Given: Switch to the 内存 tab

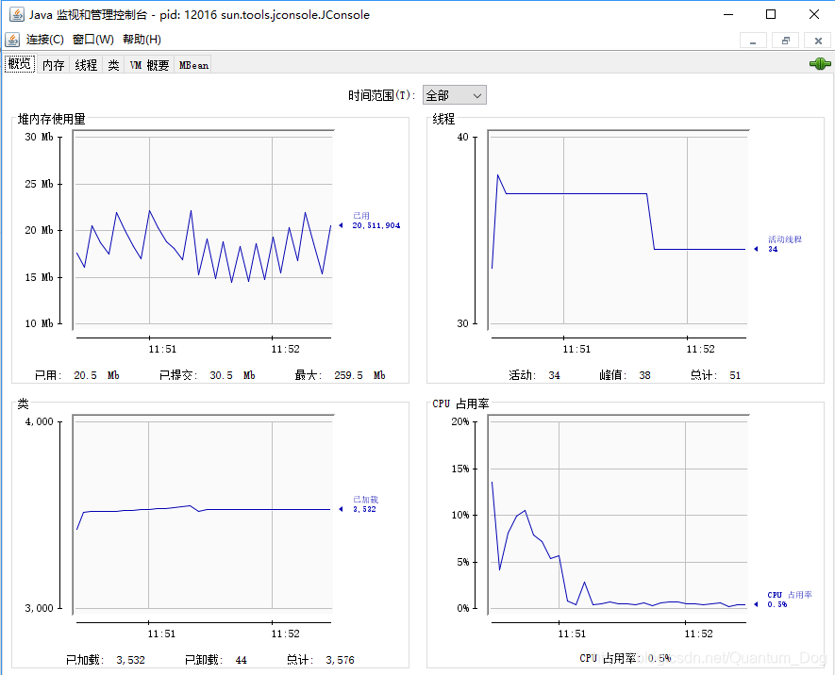Looking at the screenshot, I should tap(53, 65).
